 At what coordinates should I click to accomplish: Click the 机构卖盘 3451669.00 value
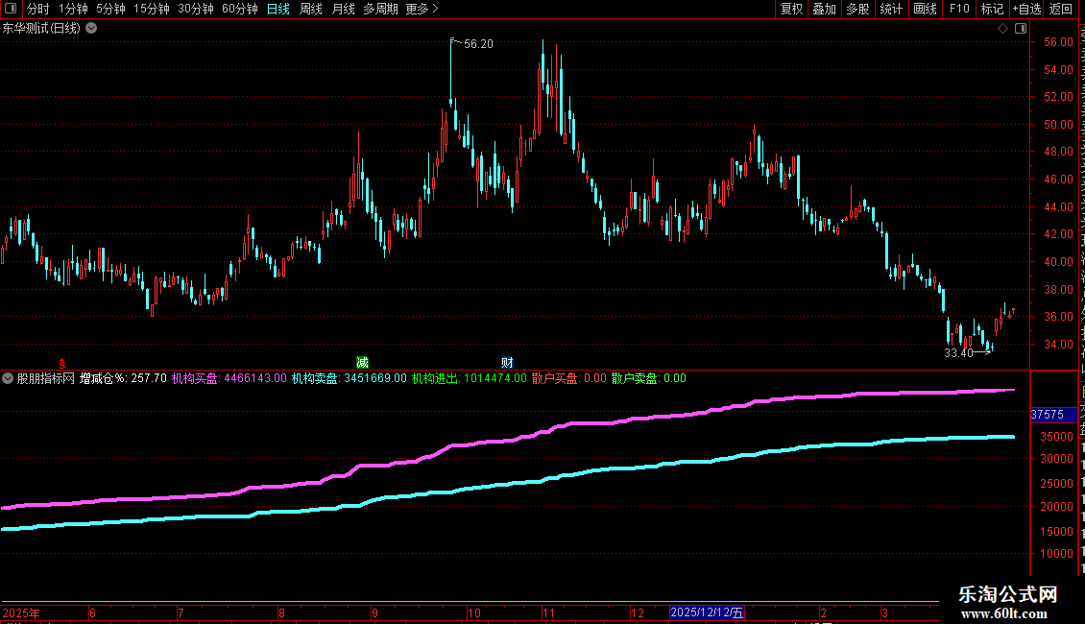pyautogui.click(x=349, y=378)
